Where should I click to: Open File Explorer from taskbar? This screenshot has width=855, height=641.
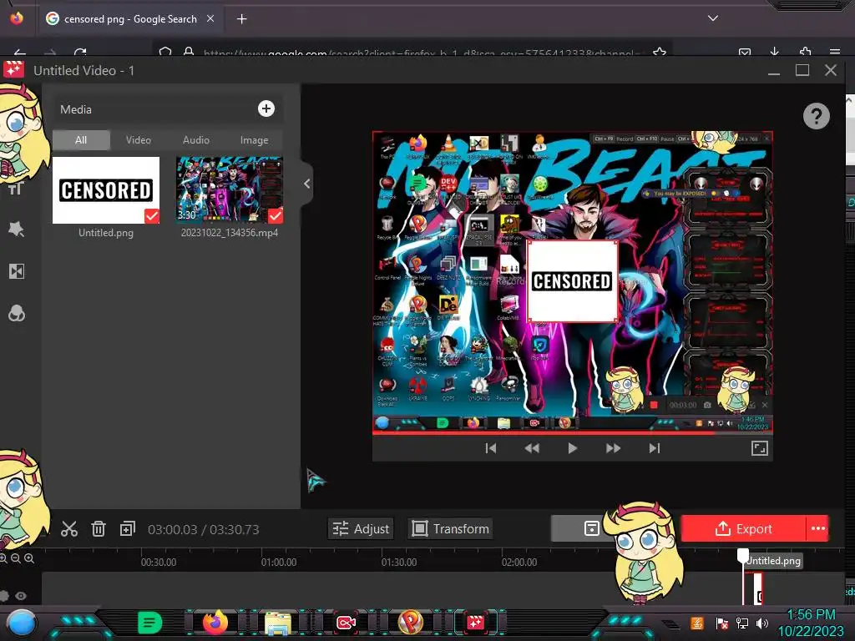tap(277, 623)
